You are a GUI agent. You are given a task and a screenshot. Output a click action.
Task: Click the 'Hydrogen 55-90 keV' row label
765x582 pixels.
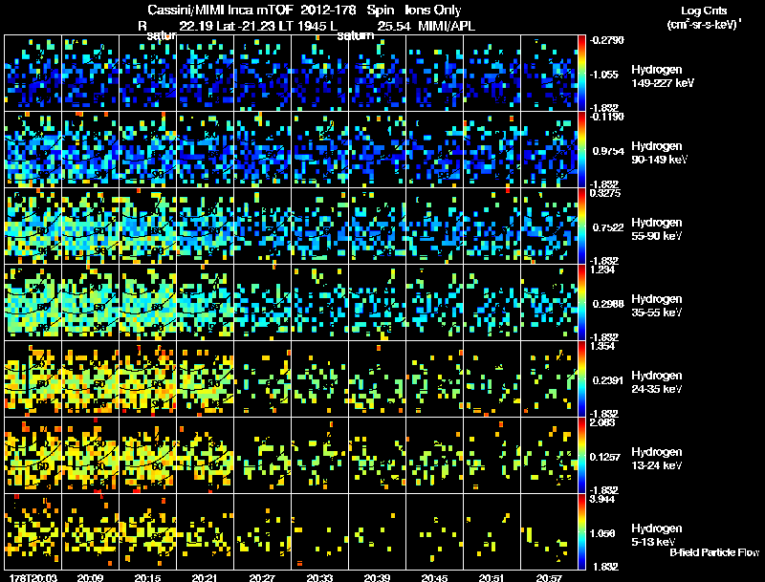point(657,229)
